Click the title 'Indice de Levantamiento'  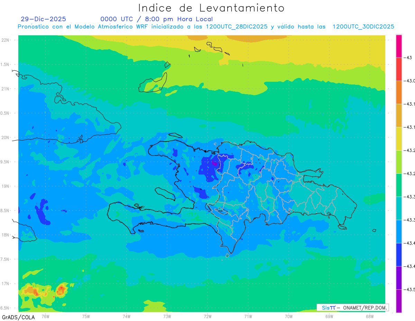click(x=211, y=8)
